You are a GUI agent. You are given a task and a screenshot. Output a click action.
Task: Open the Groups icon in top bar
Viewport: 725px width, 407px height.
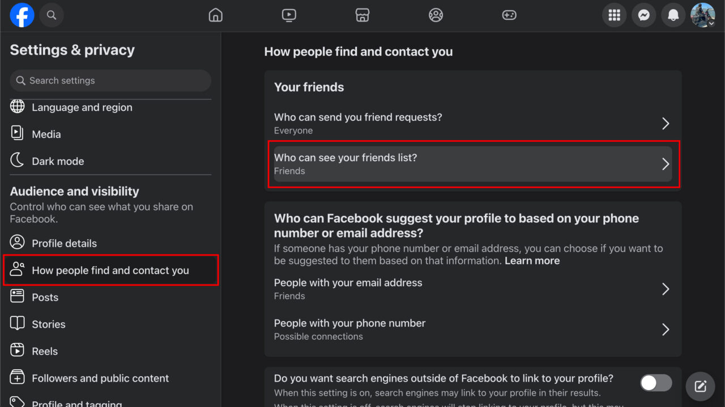click(x=436, y=15)
